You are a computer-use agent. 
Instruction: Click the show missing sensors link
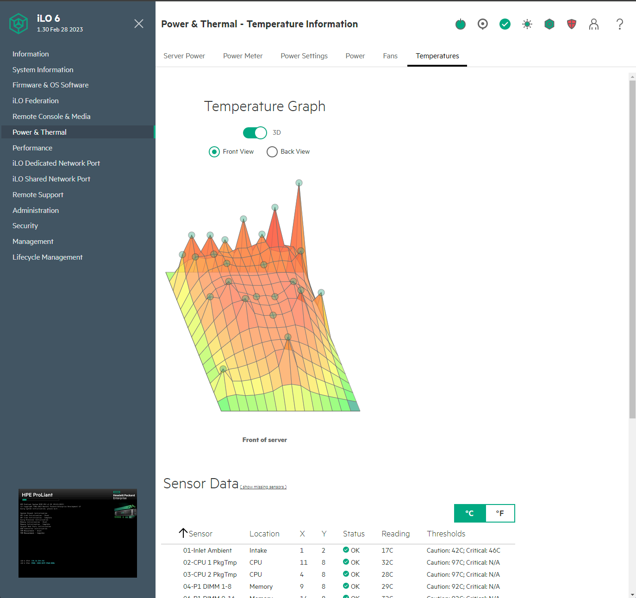[263, 487]
